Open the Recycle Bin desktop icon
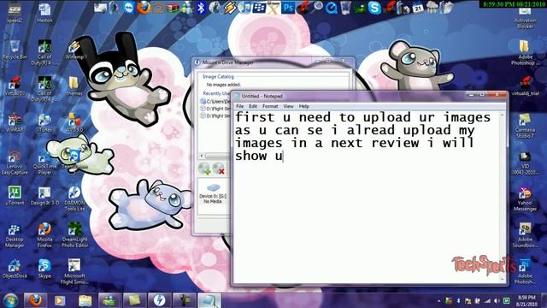The height and width of the screenshot is (308, 547). (x=15, y=50)
